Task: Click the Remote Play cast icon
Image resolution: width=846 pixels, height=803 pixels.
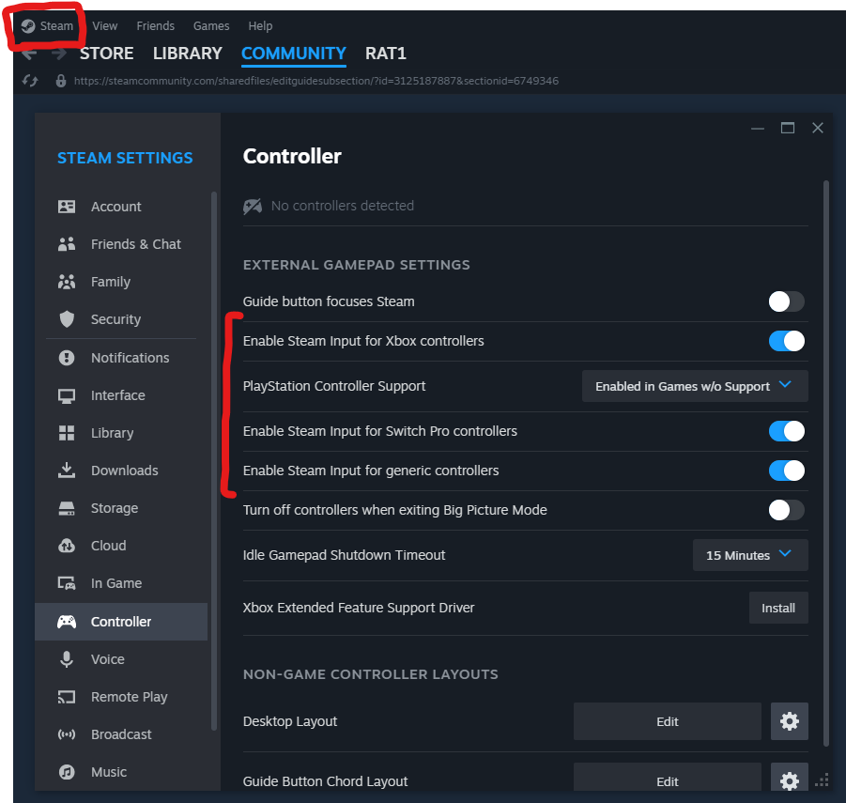Action: pyautogui.click(x=67, y=697)
